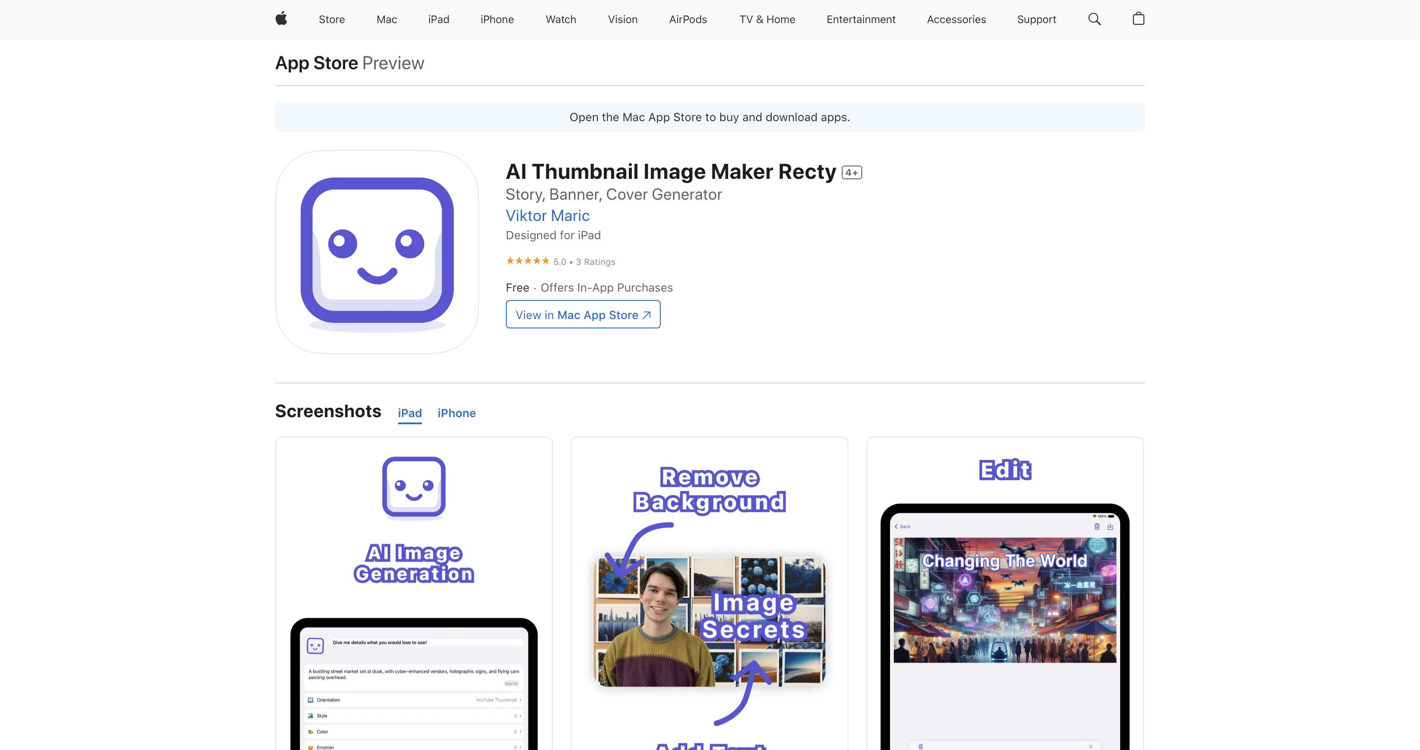Open the Edit screenshot thumbnail
The width and height of the screenshot is (1420, 750).
tap(1005, 593)
